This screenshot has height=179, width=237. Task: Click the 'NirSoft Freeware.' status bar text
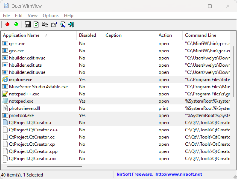coord(135,174)
